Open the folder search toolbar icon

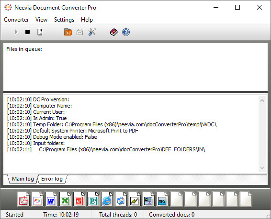68,32
